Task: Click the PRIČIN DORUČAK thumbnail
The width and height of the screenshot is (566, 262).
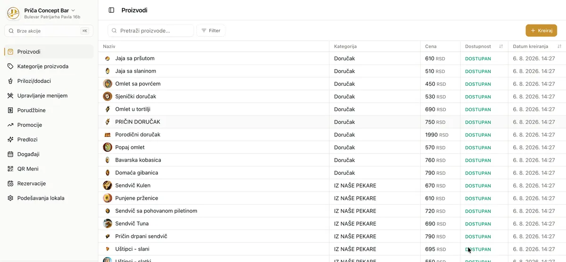Action: [108, 122]
